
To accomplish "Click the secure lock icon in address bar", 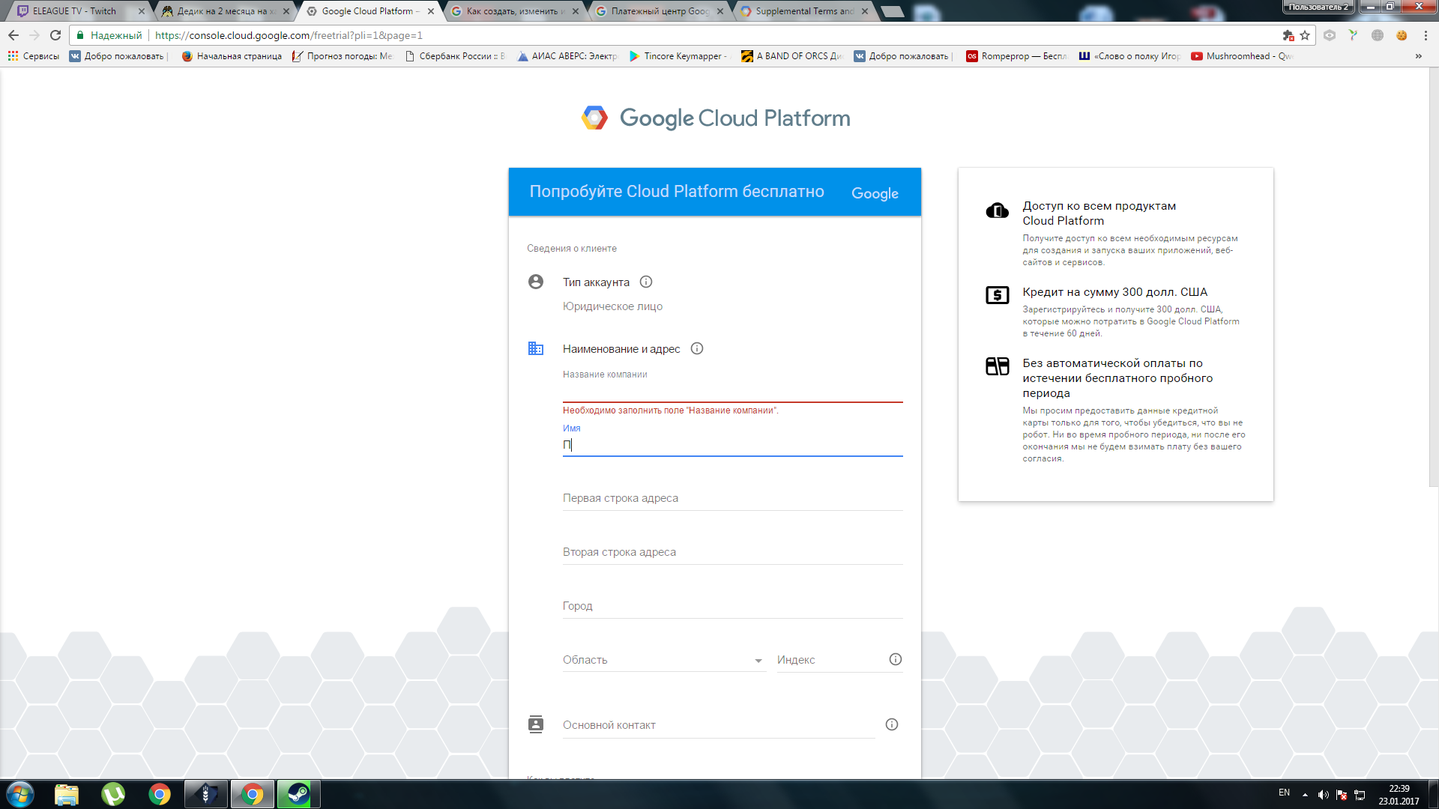I will pos(80,35).
